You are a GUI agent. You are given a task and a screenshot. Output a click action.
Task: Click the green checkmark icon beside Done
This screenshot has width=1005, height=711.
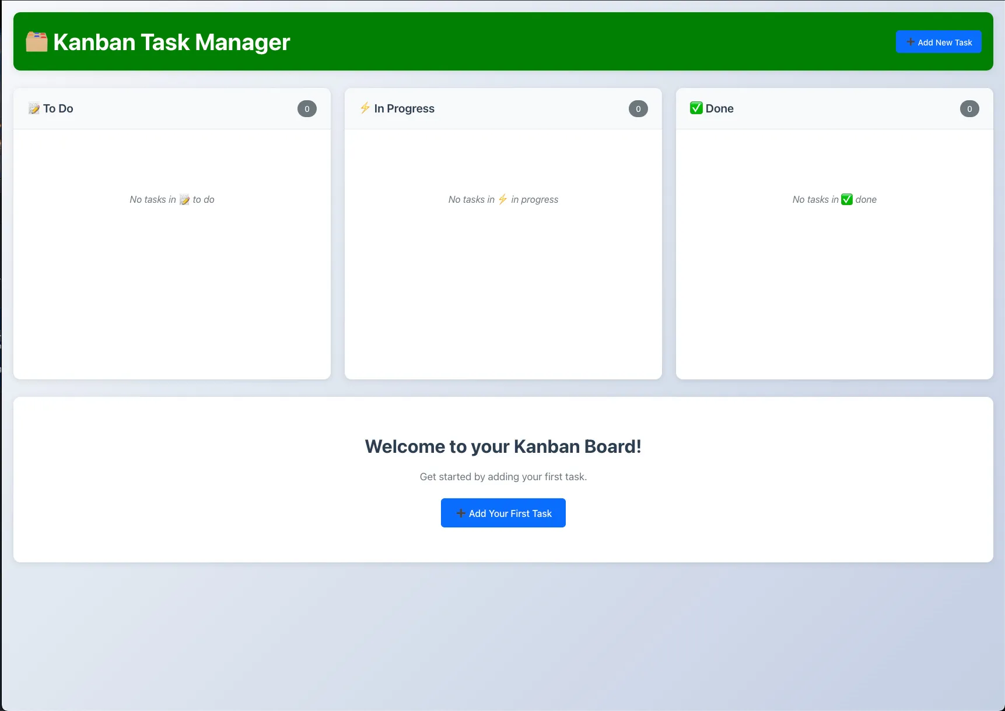click(696, 108)
